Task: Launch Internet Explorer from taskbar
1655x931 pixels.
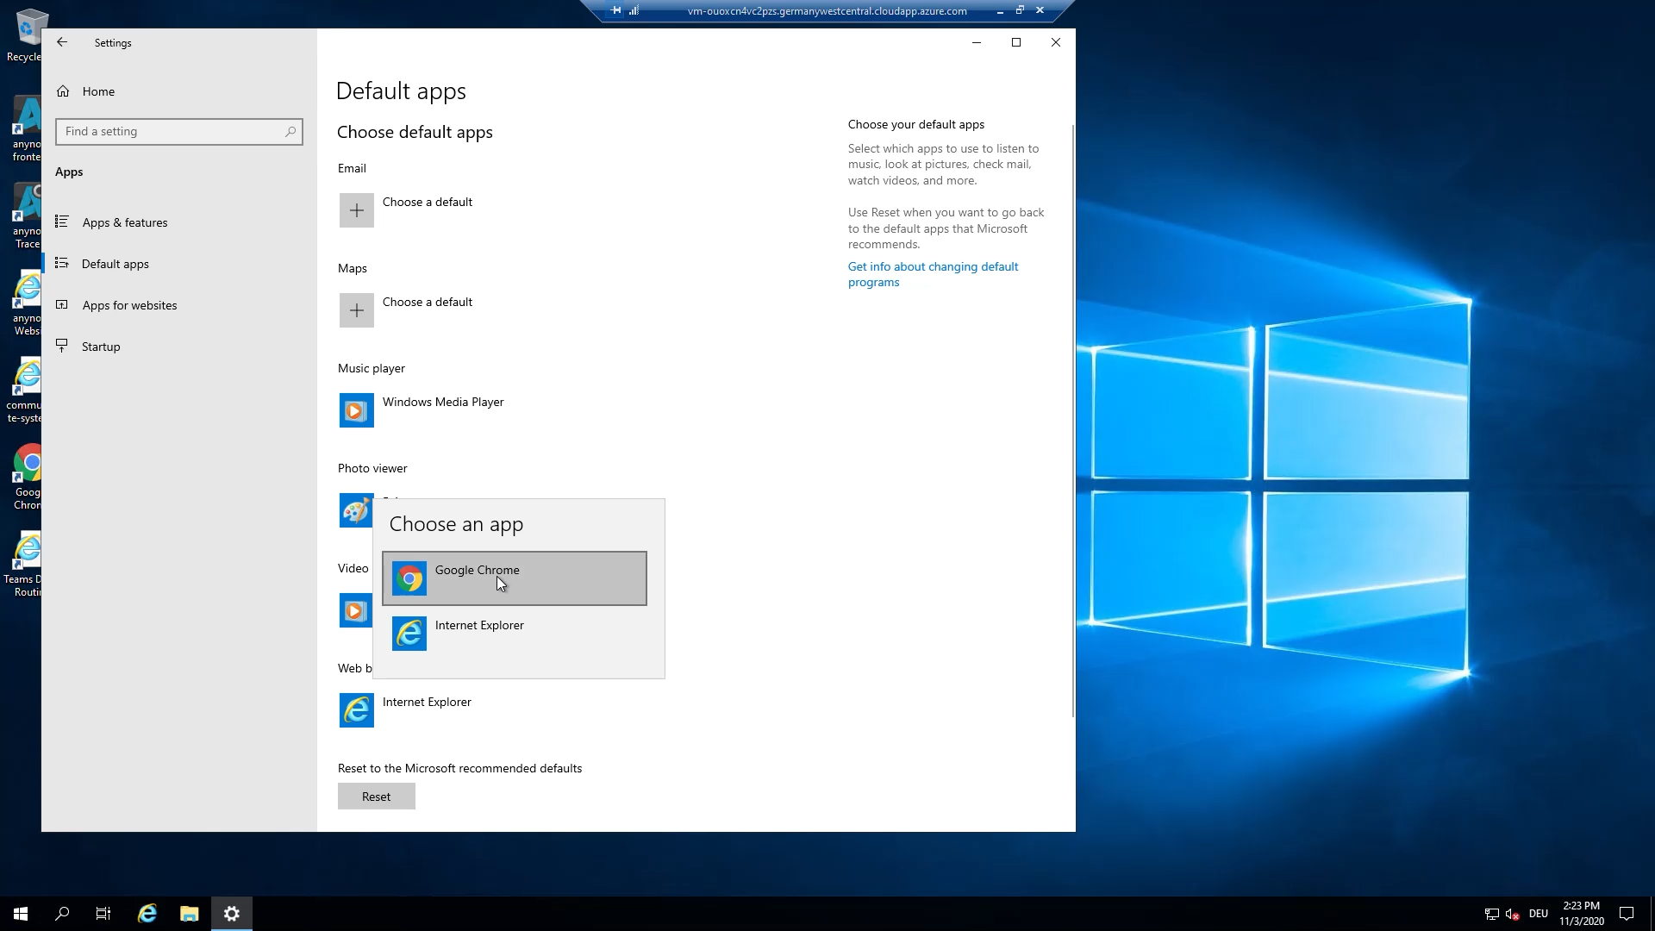Action: 147,914
